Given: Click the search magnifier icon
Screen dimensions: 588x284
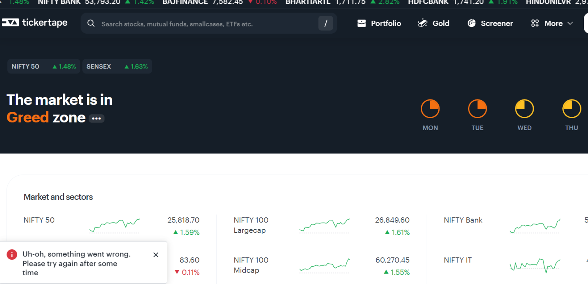Looking at the screenshot, I should pos(91,23).
